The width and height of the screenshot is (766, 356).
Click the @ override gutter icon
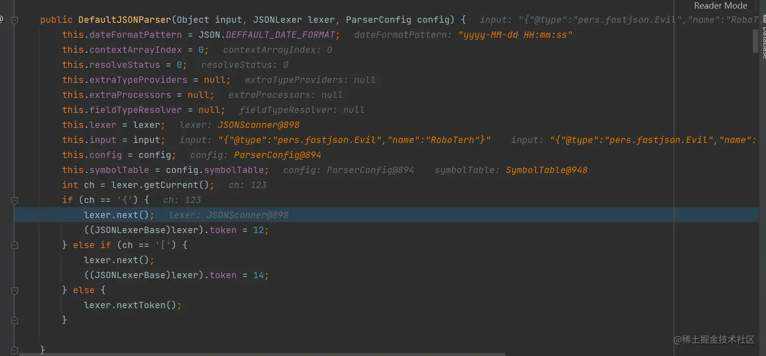pos(2,20)
